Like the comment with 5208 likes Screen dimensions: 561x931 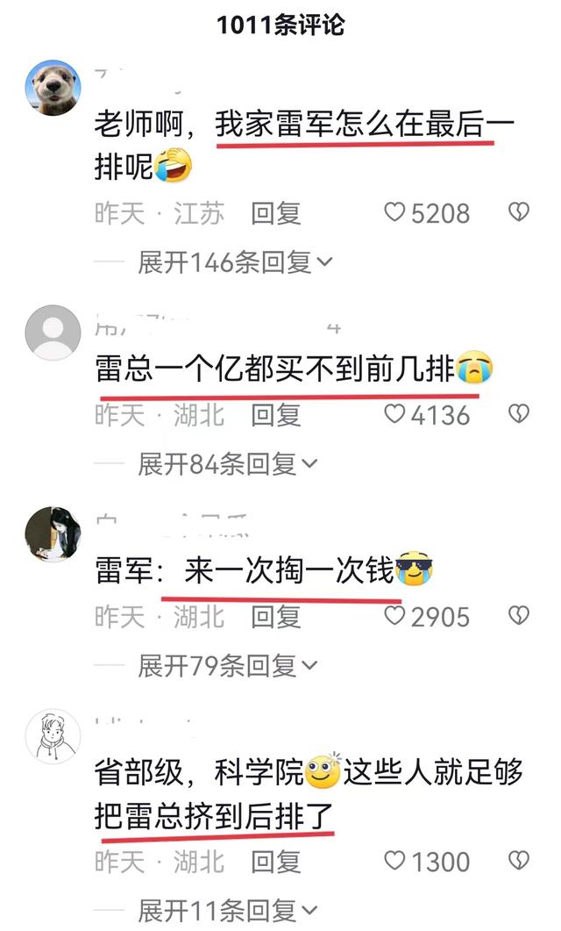[x=394, y=212]
